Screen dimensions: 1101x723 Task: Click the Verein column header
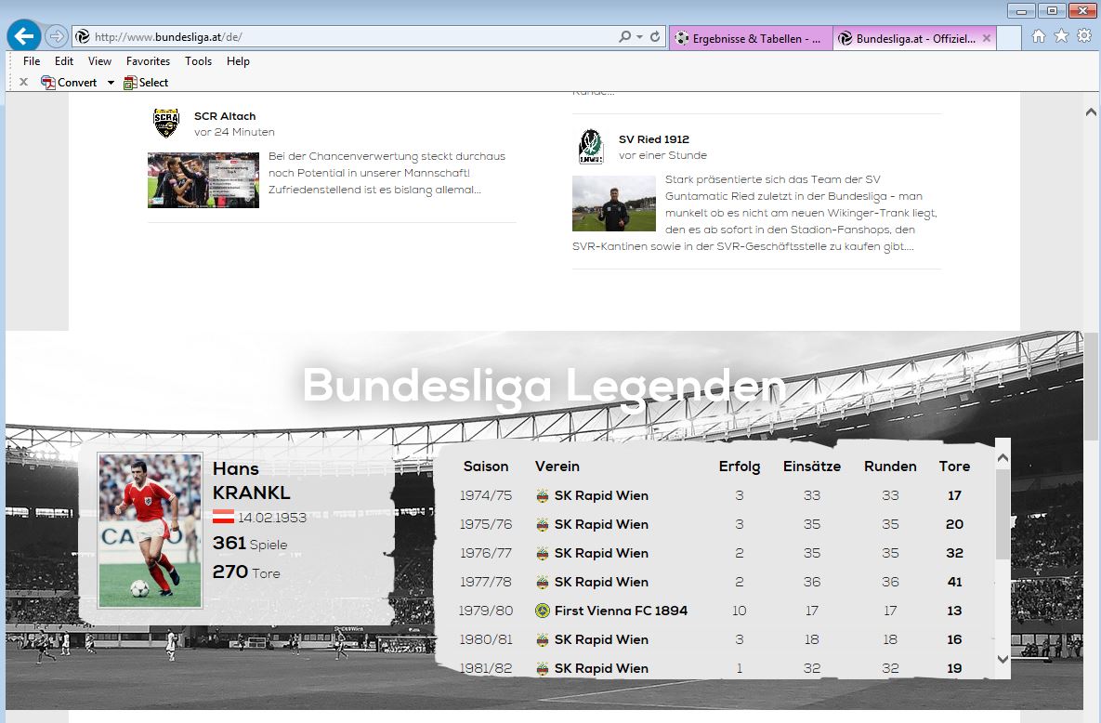tap(557, 467)
